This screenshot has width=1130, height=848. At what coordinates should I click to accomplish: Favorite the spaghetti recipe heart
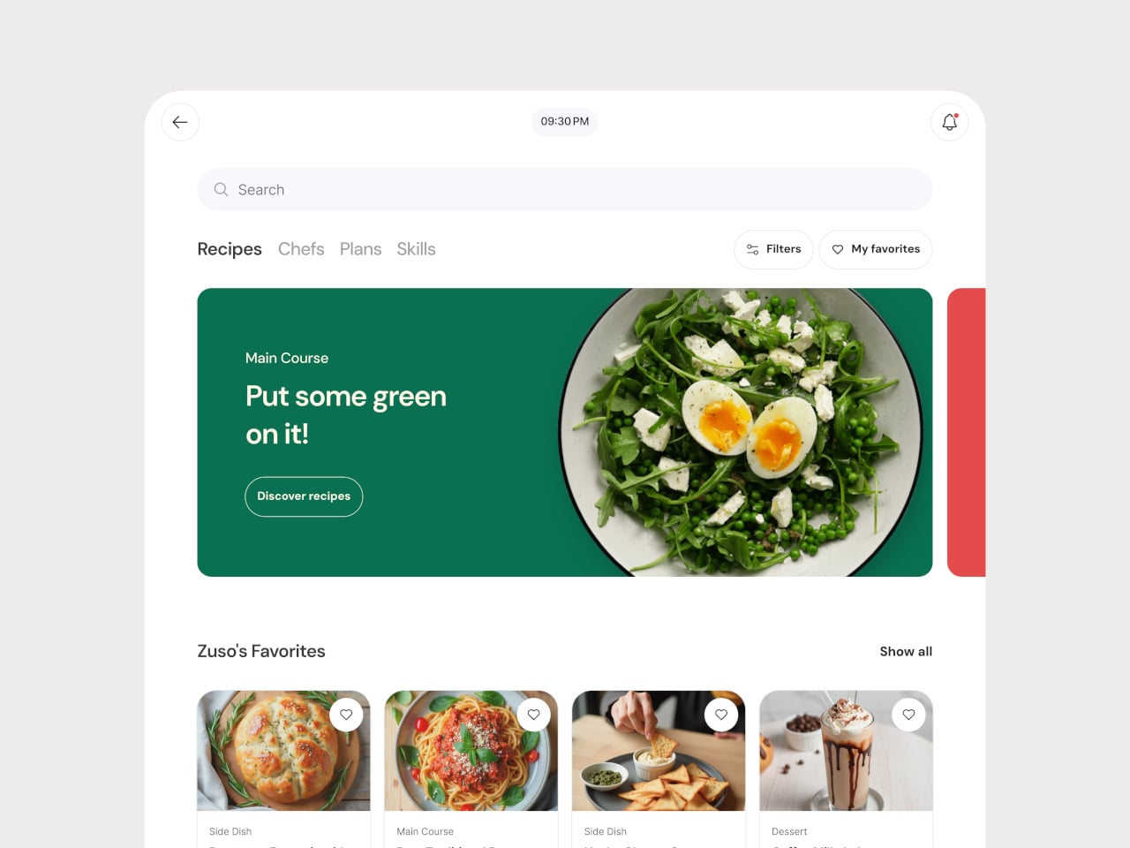[534, 715]
